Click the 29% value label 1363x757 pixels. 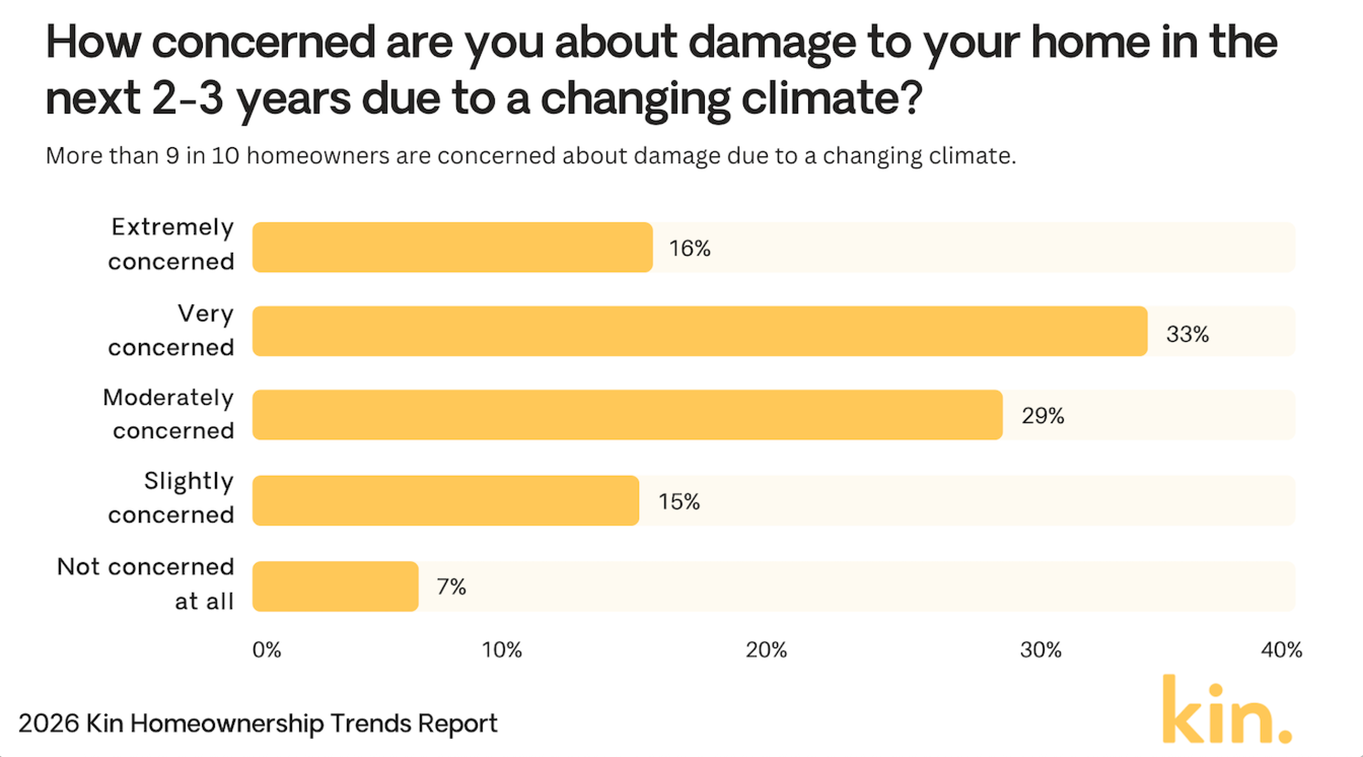[x=1042, y=416]
